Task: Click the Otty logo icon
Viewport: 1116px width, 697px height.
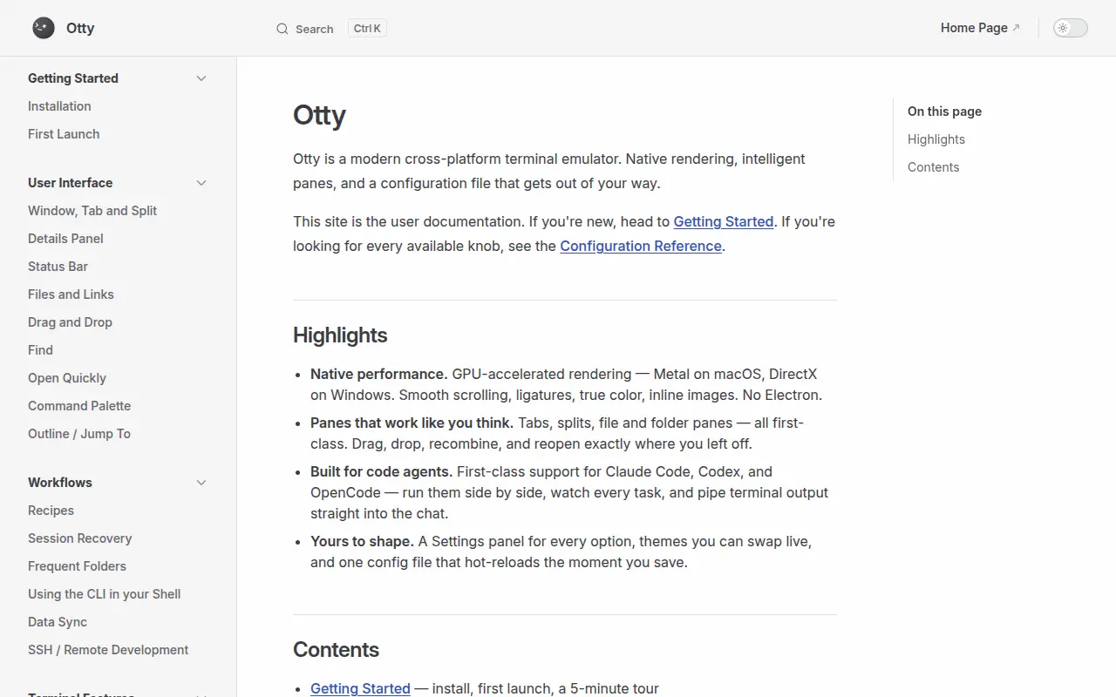Action: click(x=44, y=28)
